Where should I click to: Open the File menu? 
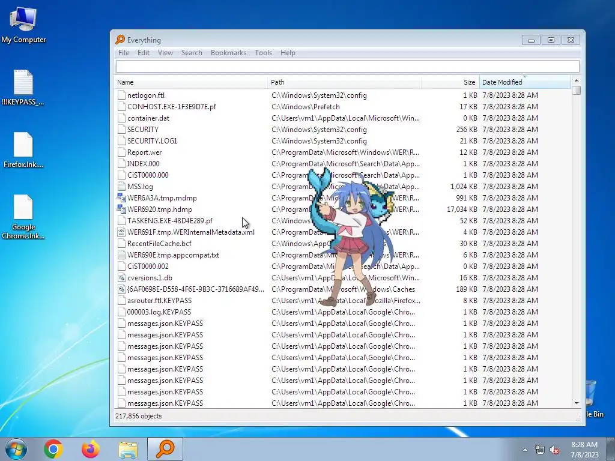124,53
